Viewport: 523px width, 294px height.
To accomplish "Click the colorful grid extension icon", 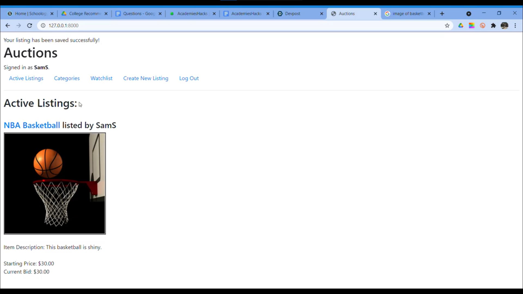I will coord(472,26).
